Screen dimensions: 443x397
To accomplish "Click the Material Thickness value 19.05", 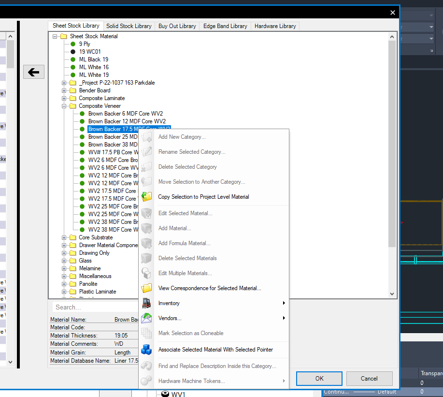I will [121, 336].
